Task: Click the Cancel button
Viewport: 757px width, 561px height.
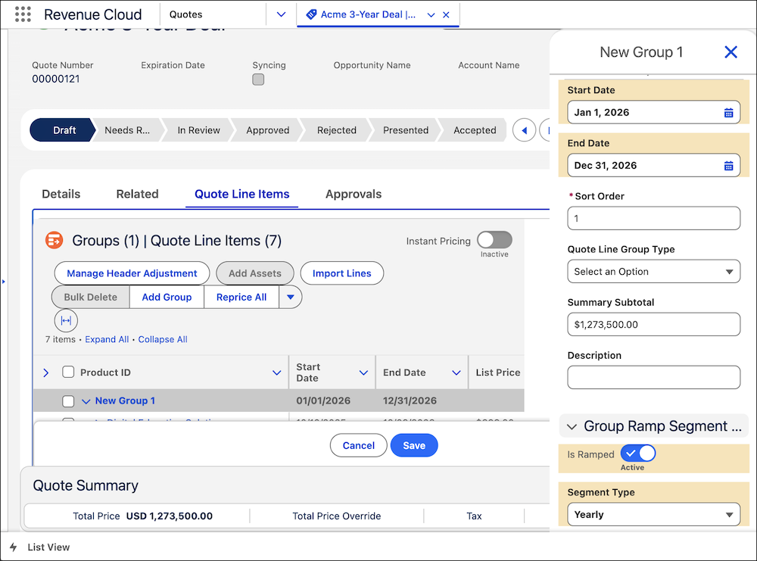Action: pos(358,446)
